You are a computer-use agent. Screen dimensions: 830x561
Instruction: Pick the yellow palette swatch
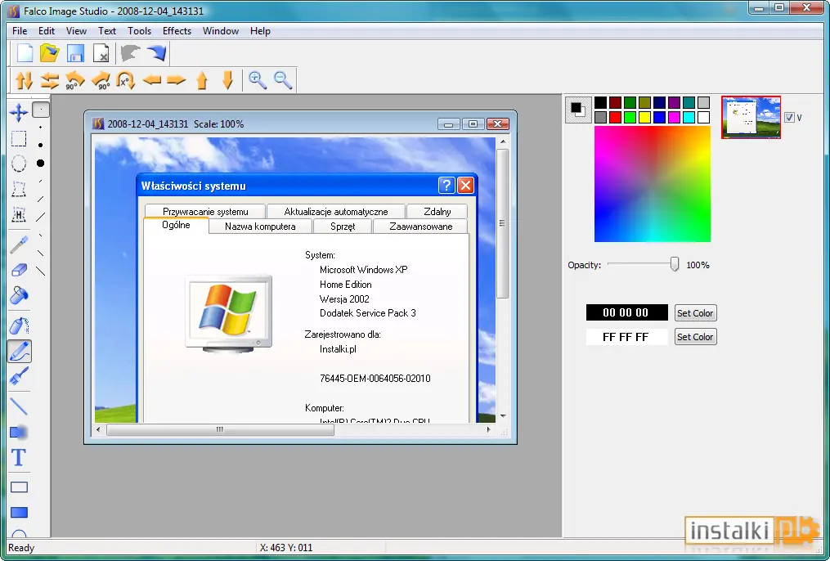pyautogui.click(x=644, y=118)
